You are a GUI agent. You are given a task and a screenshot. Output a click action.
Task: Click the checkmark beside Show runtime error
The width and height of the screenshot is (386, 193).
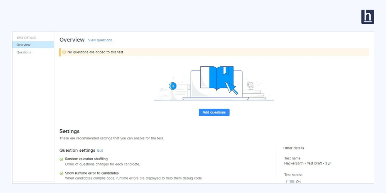[x=61, y=173]
